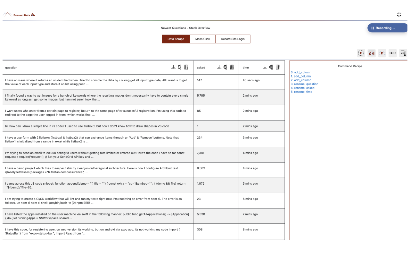
Task: Select the row about Turbo C drawing question
Action: [x=96, y=126]
